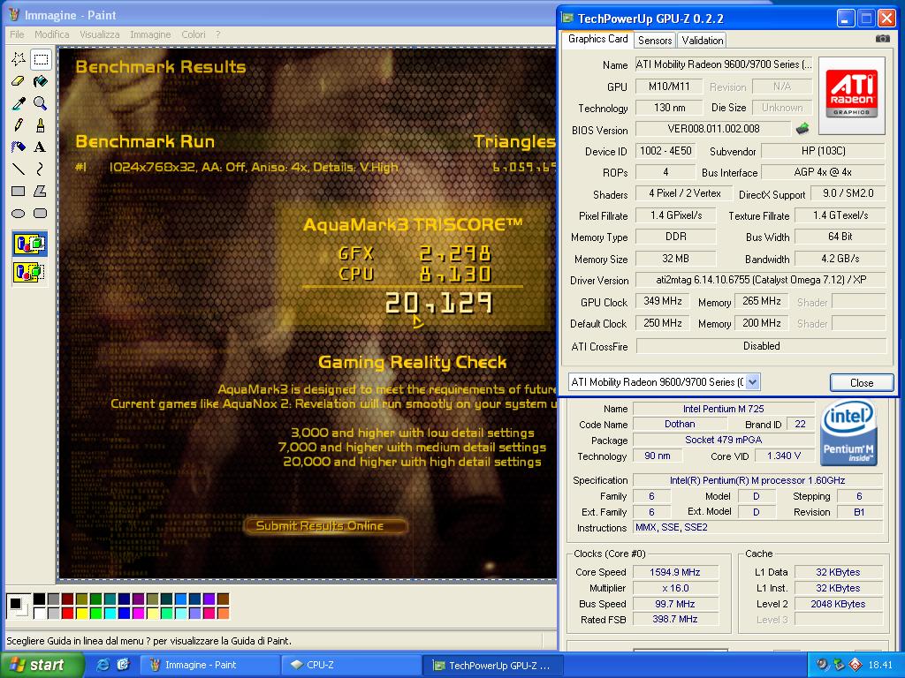Select the Rectangle shape tool
This screenshot has height=678, width=905.
click(x=19, y=191)
